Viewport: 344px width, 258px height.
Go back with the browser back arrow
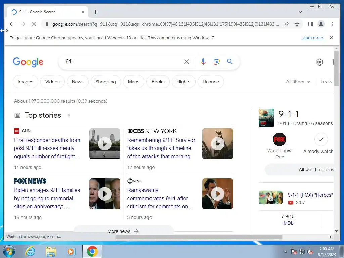tap(12, 24)
